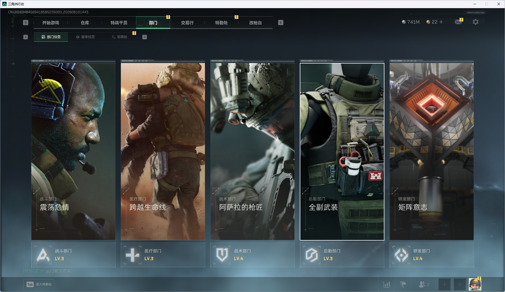
Task: Click the D next sub-tab key icon
Action: [145, 37]
